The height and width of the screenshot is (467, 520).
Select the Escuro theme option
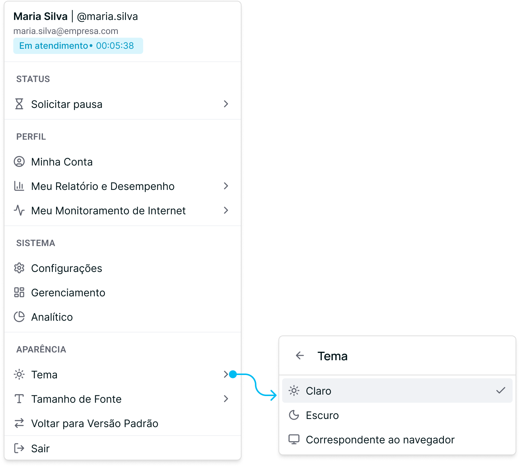[x=397, y=415]
